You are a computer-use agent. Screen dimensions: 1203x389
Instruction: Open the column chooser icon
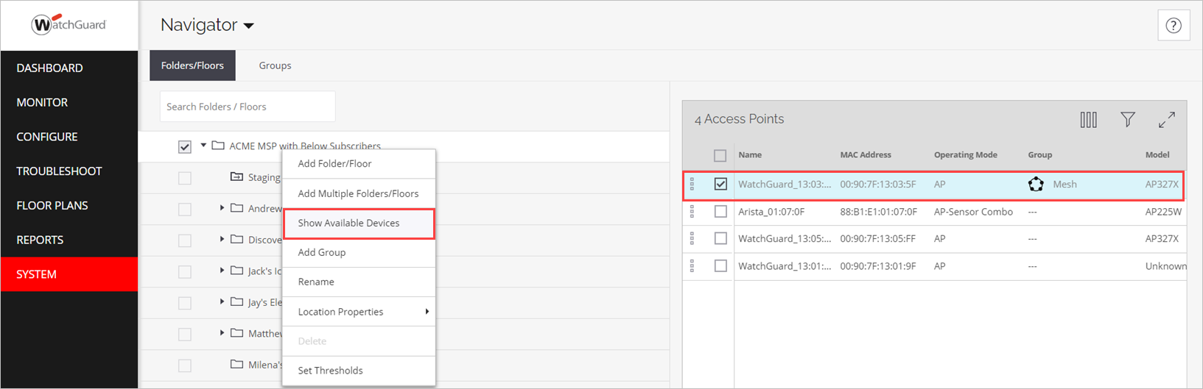[1088, 120]
